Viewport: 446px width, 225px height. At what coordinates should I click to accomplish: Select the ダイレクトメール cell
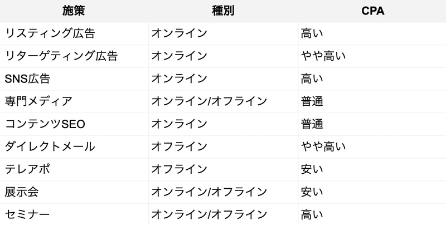(x=74, y=147)
